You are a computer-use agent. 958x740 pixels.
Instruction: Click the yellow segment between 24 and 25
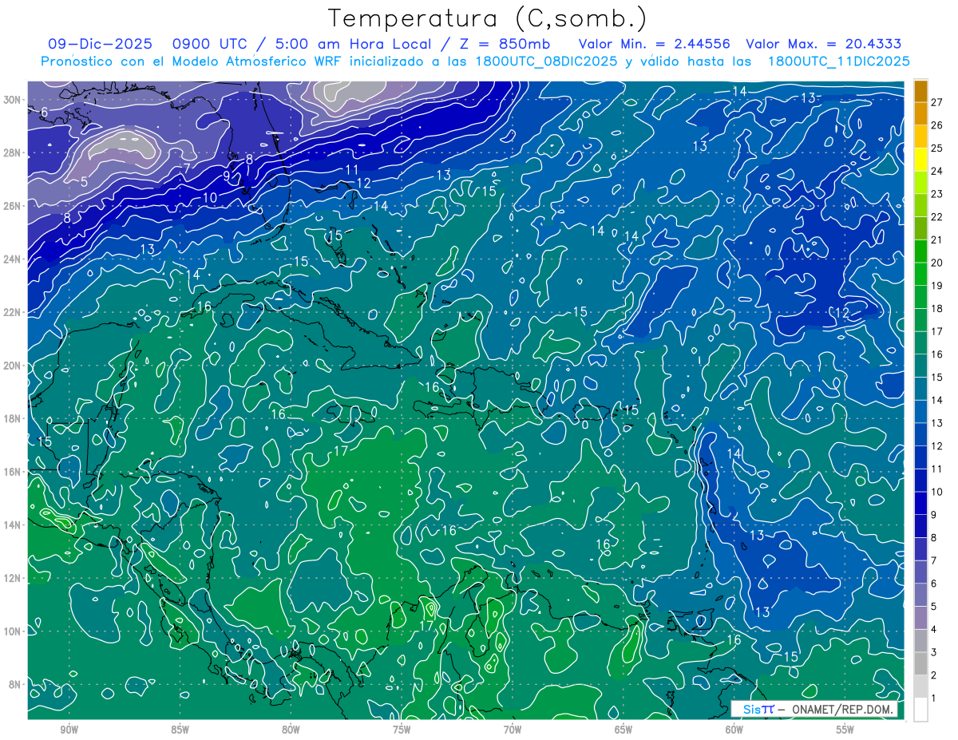[x=920, y=160]
